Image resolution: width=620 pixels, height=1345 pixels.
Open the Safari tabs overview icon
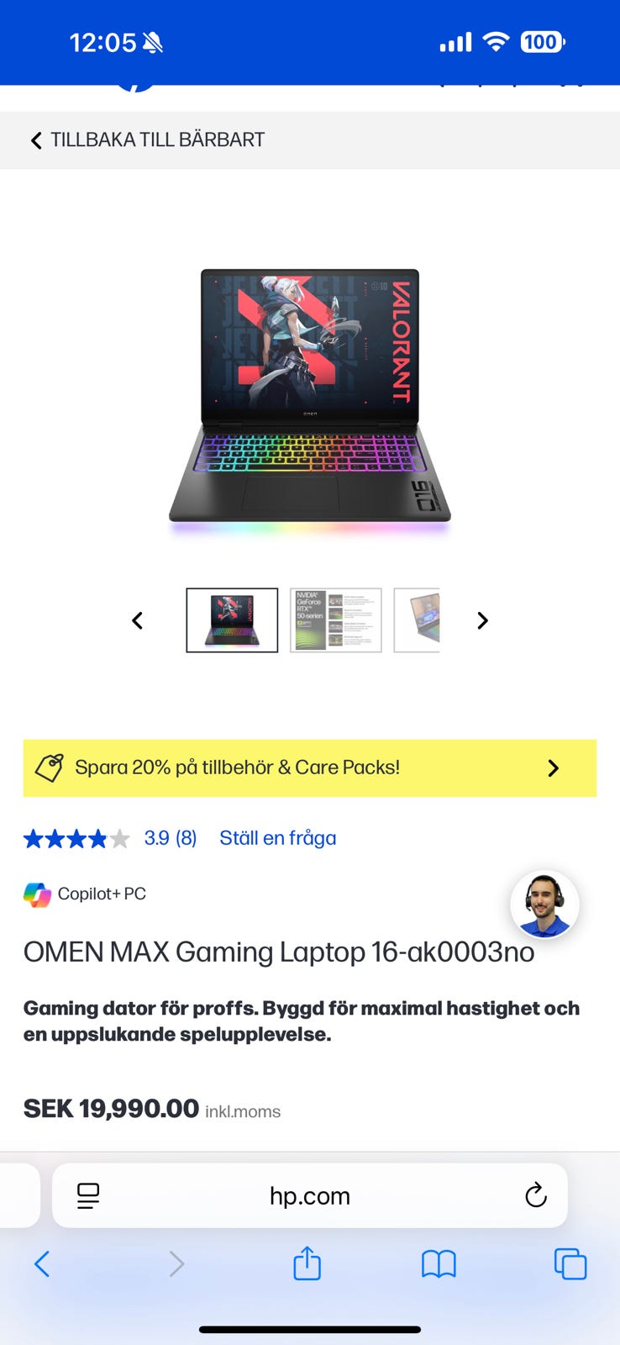(570, 1263)
